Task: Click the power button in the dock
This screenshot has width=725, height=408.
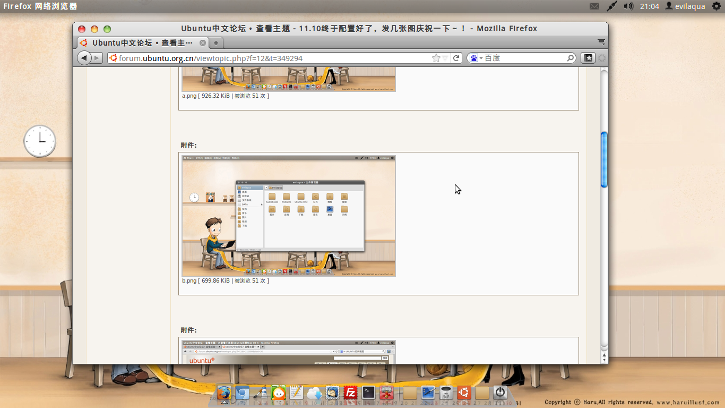Action: [500, 393]
